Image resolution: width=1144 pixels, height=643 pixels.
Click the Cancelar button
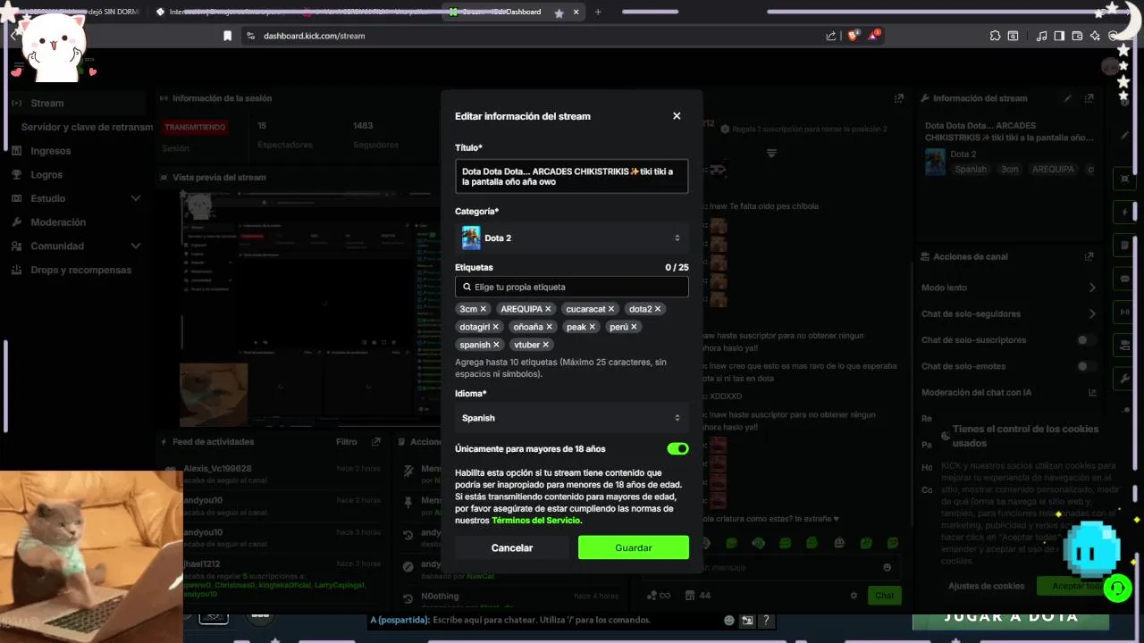(512, 547)
